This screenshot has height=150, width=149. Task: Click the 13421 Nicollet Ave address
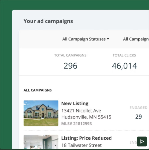click(x=81, y=111)
